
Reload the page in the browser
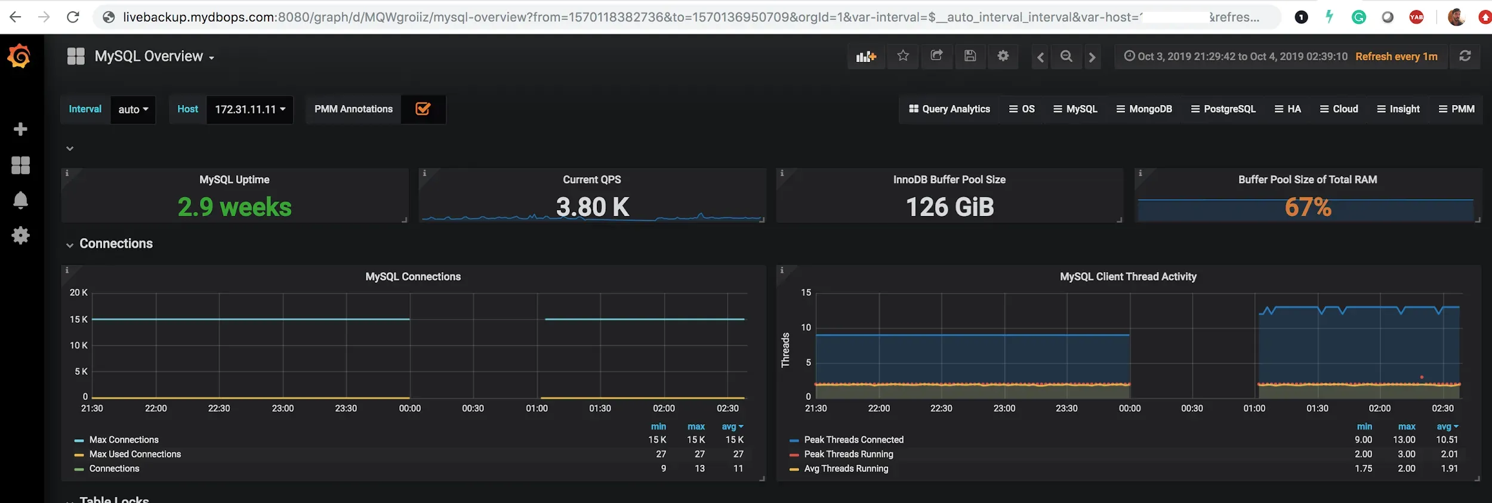73,17
